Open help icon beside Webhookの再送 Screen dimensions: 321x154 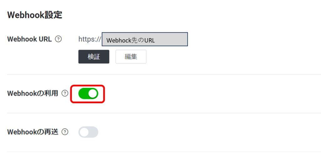coord(65,132)
